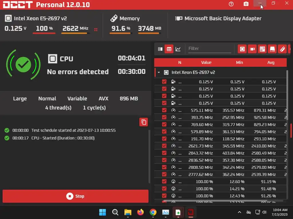Click the '4 thread(s)' label
The height and width of the screenshot is (219, 293).
tap(58, 108)
